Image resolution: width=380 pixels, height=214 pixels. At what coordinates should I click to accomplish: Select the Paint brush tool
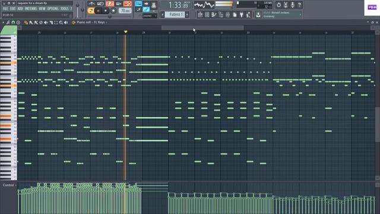[31, 23]
